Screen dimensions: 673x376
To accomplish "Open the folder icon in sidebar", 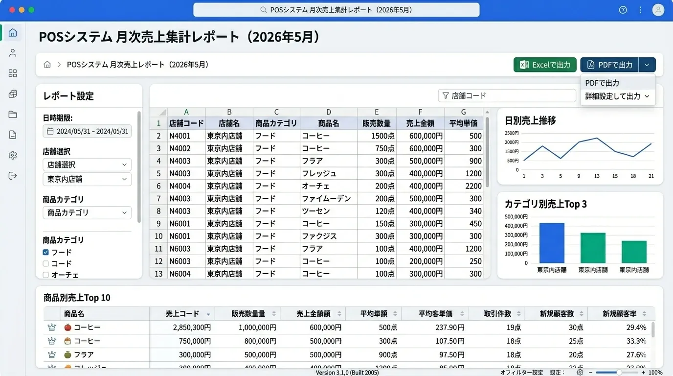I will pos(13,115).
